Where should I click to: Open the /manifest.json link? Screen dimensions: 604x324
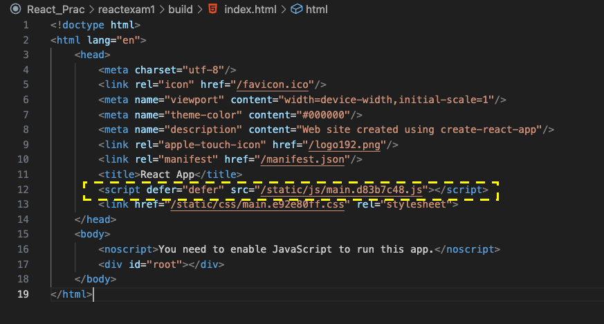pyautogui.click(x=302, y=159)
